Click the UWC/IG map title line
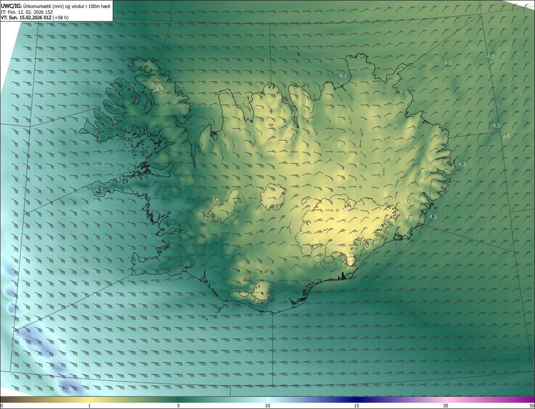This screenshot has height=409, width=535. (x=56, y=6)
